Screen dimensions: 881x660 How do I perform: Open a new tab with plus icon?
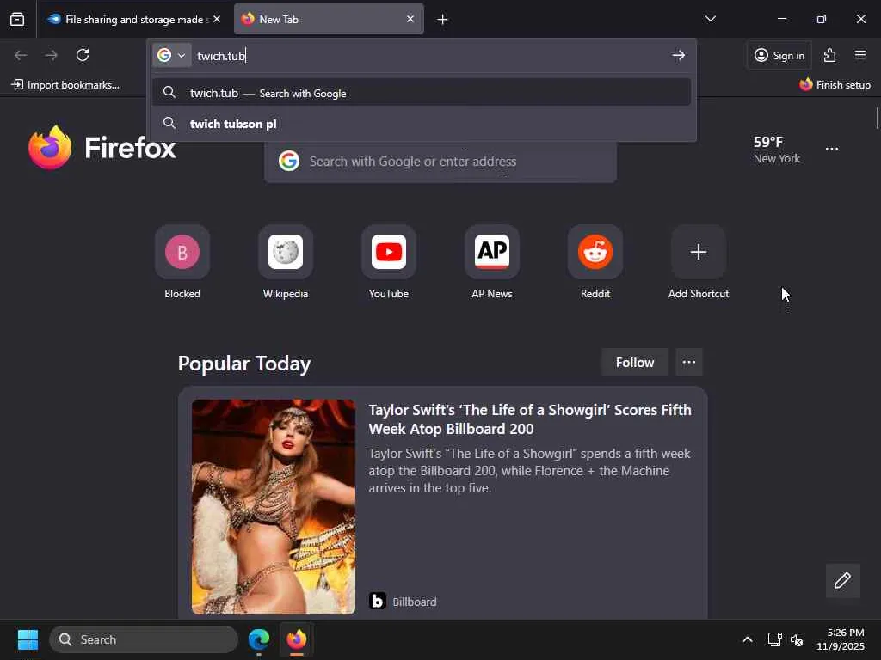tap(443, 20)
